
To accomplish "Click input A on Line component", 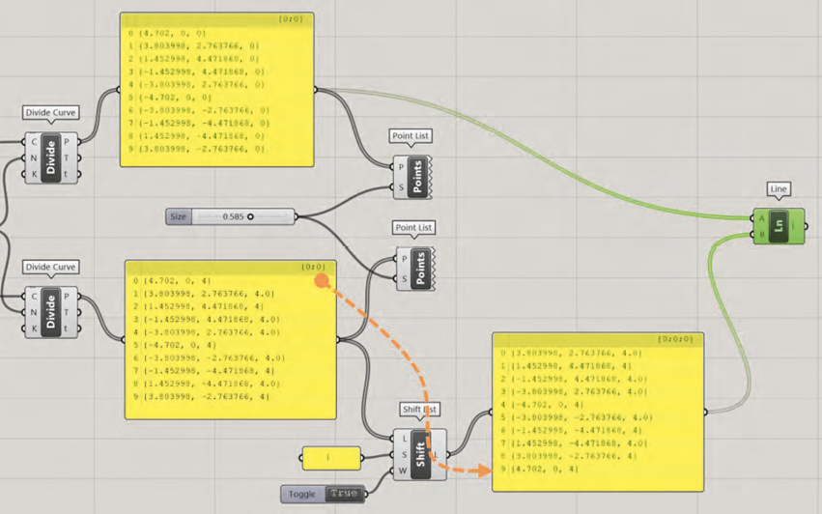I will (x=754, y=218).
